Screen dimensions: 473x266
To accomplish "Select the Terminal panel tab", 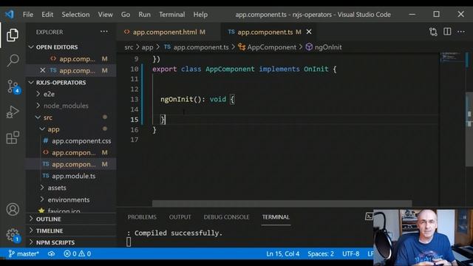I will (x=276, y=216).
